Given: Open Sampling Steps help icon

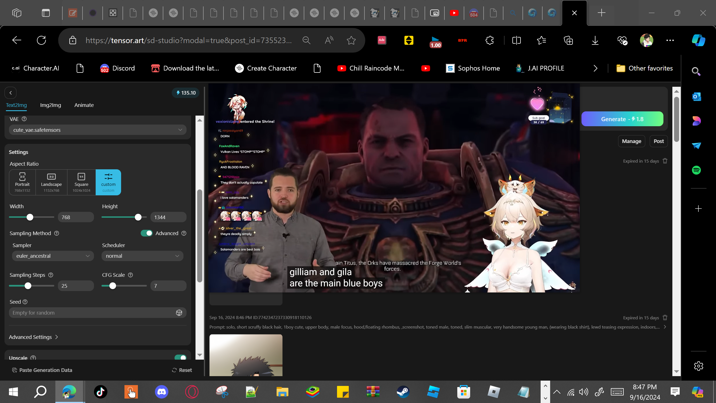Looking at the screenshot, I should [x=51, y=275].
